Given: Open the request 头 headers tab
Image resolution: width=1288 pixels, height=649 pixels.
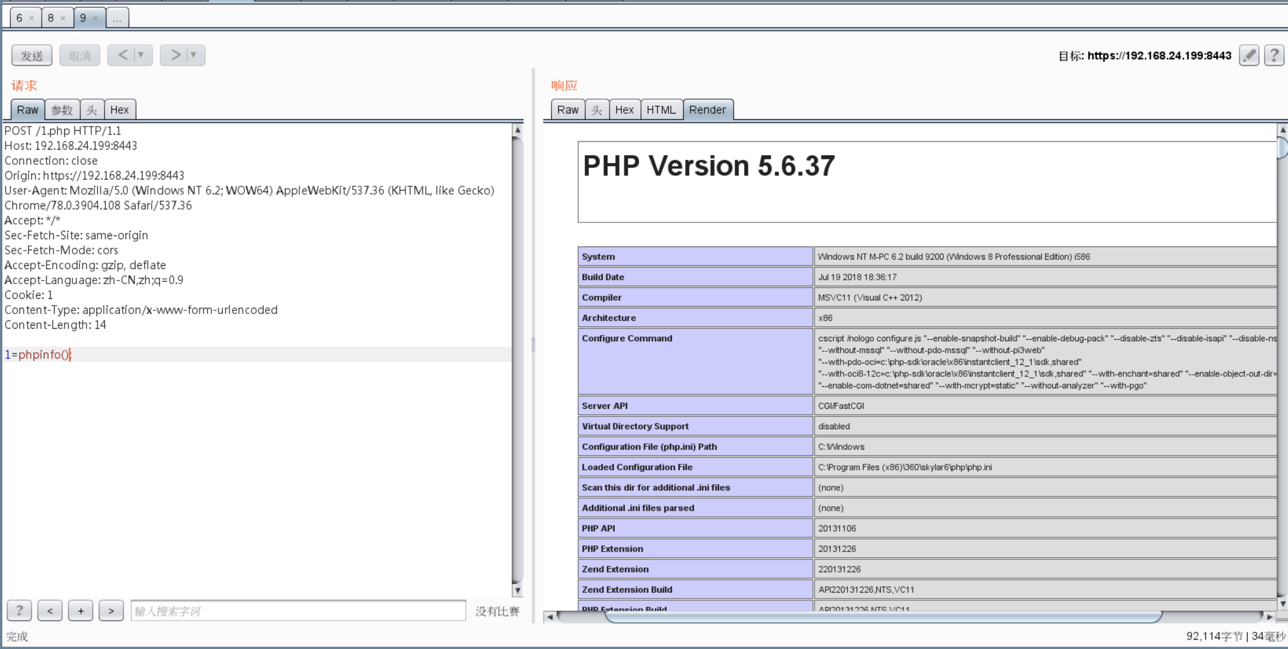Looking at the screenshot, I should click(x=92, y=109).
